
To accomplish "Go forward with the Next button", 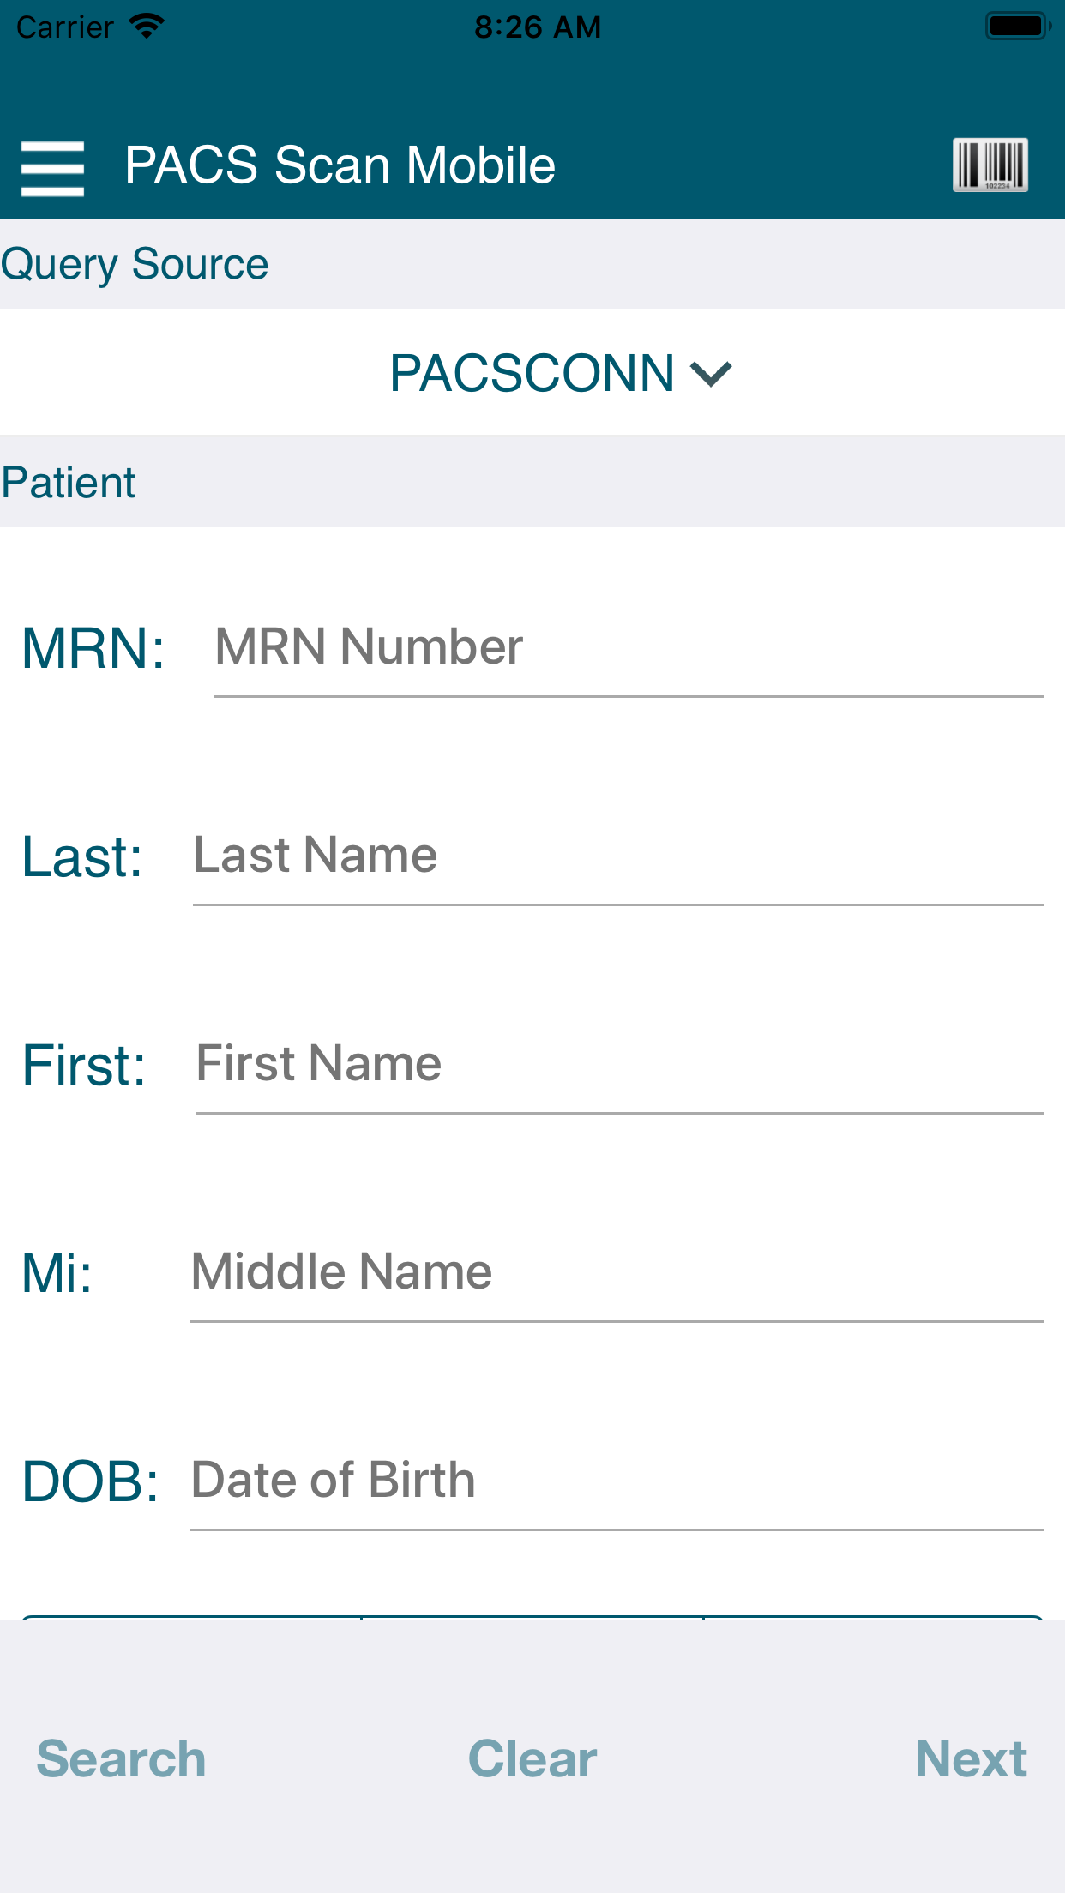I will pos(971,1759).
